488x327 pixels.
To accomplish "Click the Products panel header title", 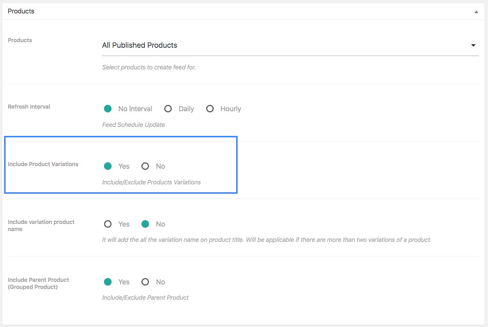I will tap(21, 11).
